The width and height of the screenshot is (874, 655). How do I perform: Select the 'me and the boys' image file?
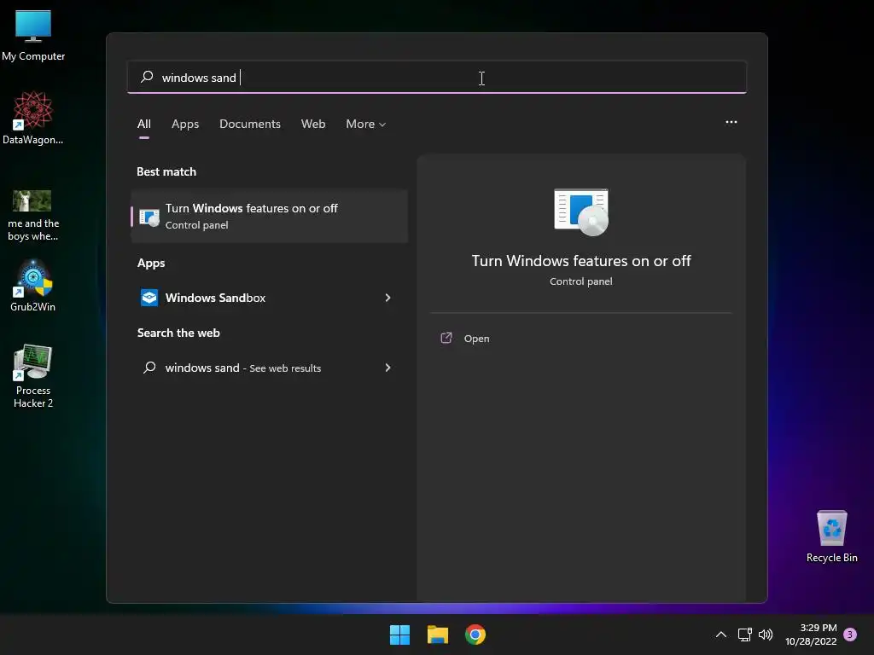[33, 215]
